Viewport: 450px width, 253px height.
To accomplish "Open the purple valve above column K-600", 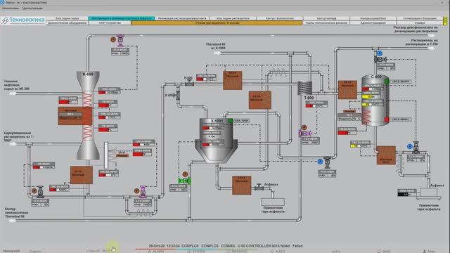I will pos(120,40).
